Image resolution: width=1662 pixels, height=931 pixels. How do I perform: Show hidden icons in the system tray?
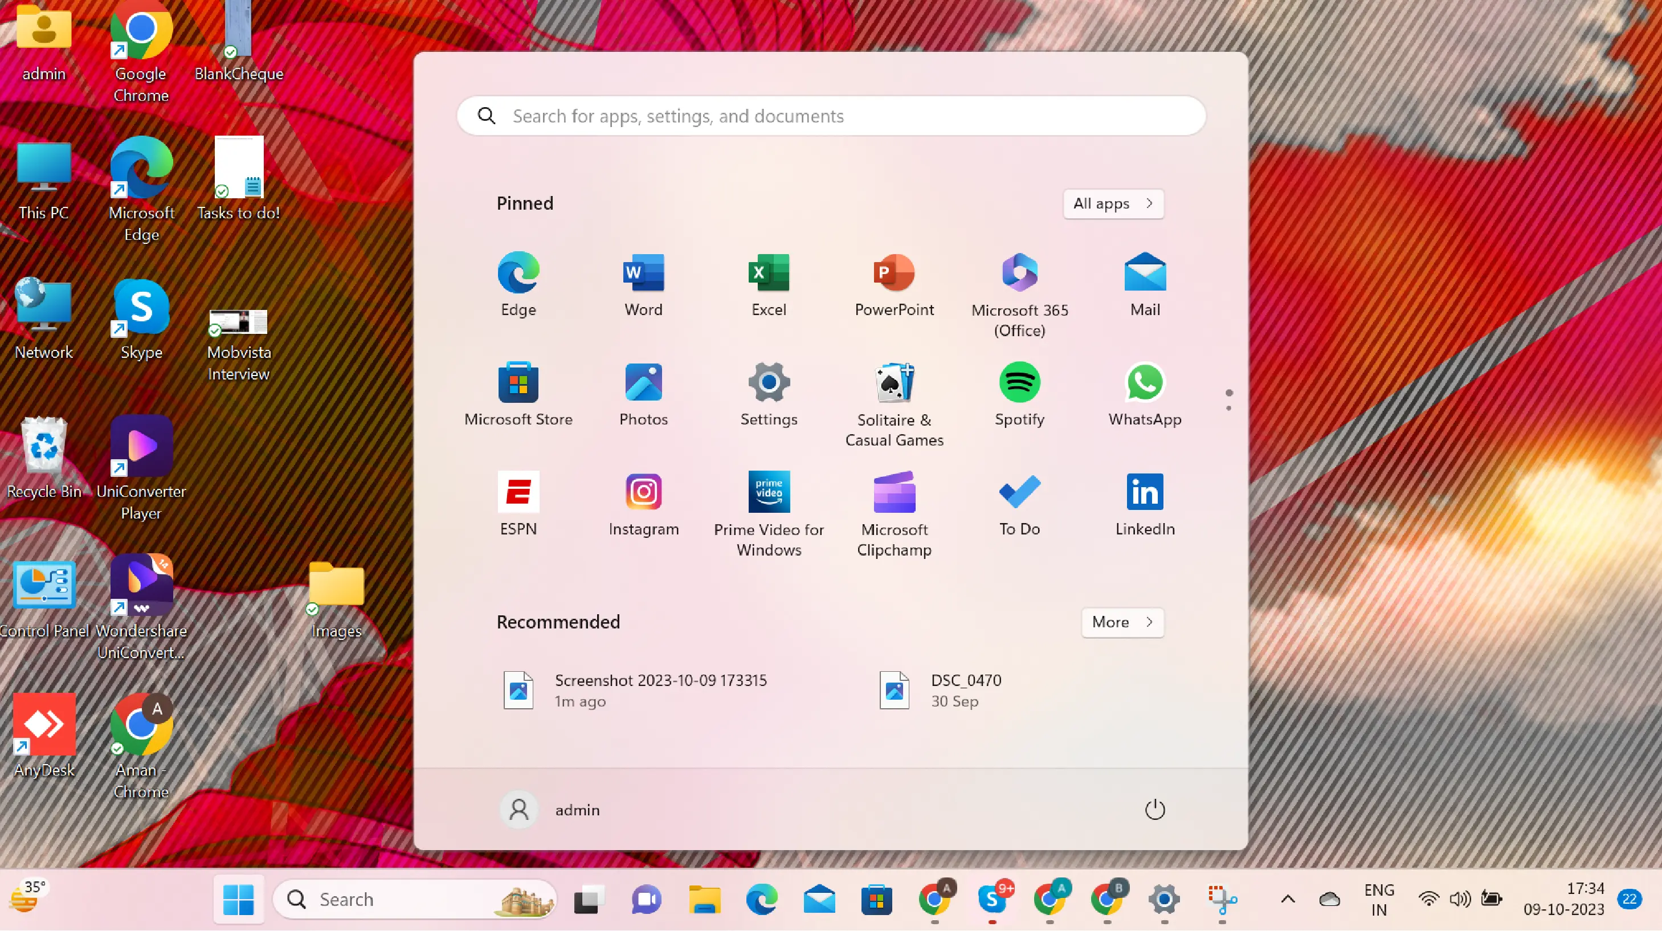1287,900
